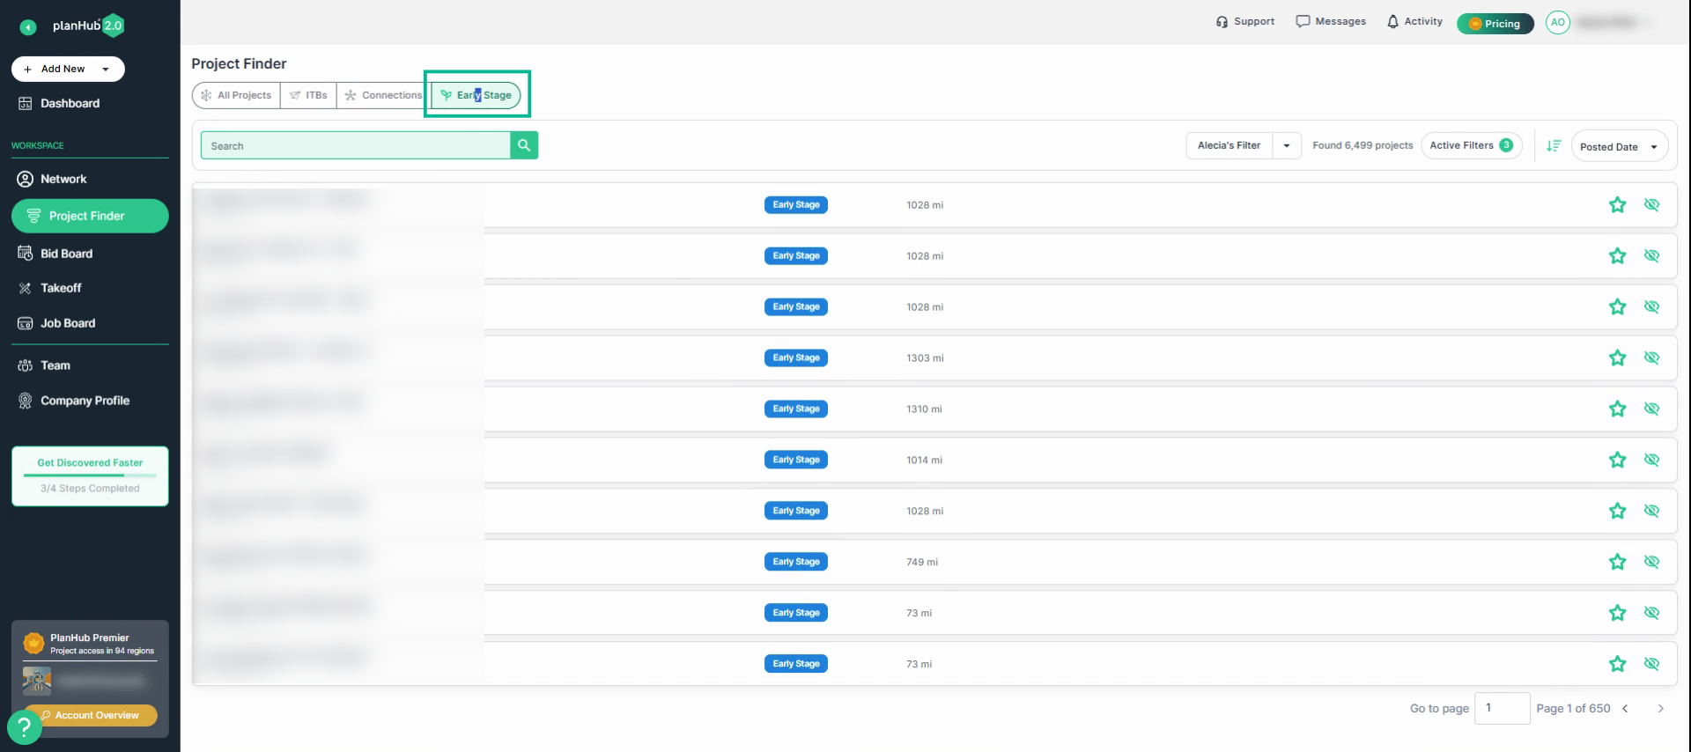Hide the 1303 mi project row
Screen dimensions: 1691x752
tap(1651, 358)
